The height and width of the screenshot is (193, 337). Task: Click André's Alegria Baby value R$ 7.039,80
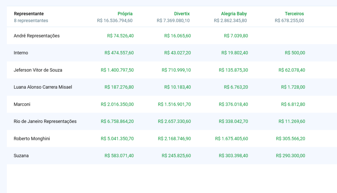click(236, 36)
